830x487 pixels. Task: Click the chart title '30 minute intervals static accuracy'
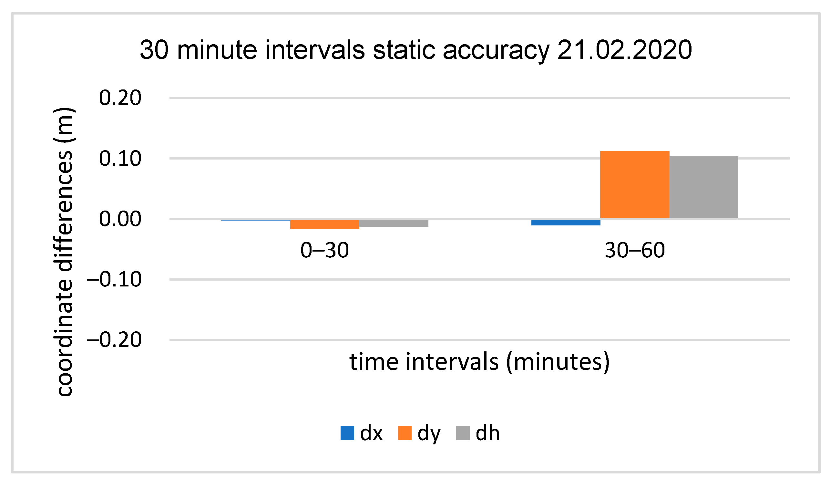(x=416, y=50)
